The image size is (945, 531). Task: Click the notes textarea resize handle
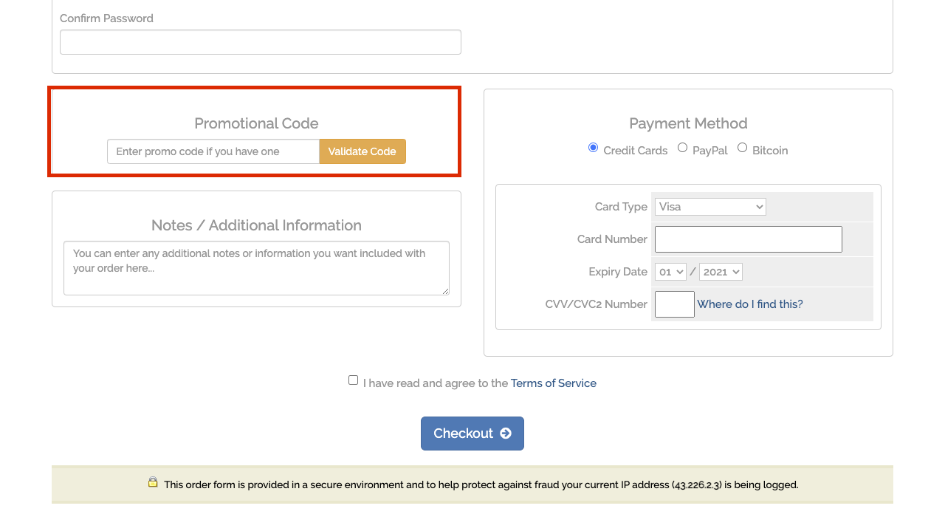tap(445, 291)
